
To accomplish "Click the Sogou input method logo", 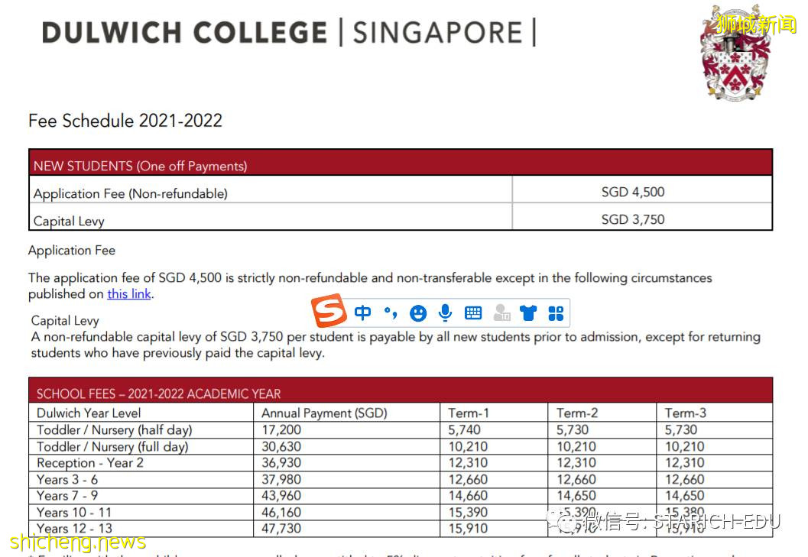I will (331, 312).
